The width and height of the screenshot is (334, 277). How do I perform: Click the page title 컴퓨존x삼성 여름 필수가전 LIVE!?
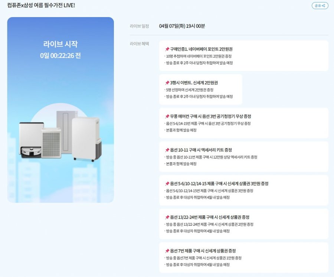coord(41,6)
